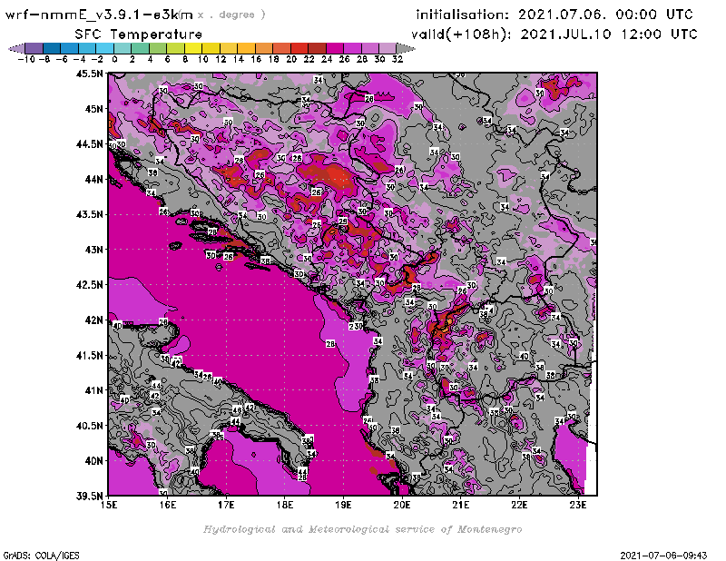
Task: Select the bright purple swatch between 26 and 28
Action: point(352,48)
